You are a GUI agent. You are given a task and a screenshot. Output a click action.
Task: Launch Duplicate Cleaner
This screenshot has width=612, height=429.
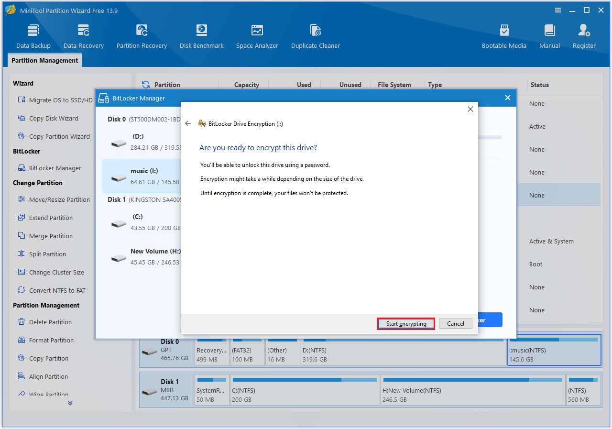pos(316,37)
